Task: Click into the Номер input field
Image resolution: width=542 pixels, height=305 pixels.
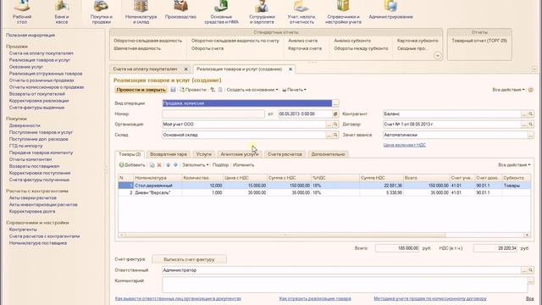Action: 213,114
